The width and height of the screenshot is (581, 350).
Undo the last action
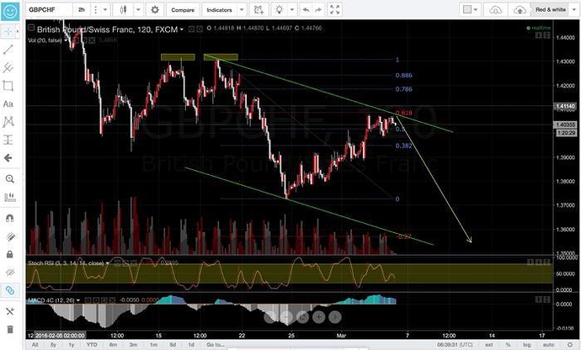pyautogui.click(x=306, y=10)
